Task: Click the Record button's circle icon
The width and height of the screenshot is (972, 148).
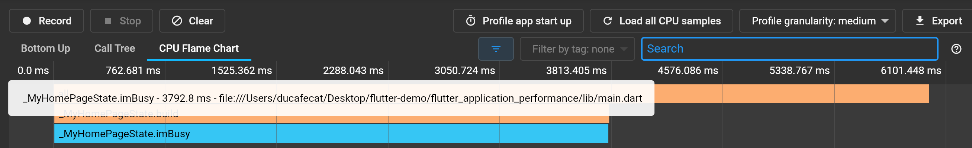Action: [27, 21]
